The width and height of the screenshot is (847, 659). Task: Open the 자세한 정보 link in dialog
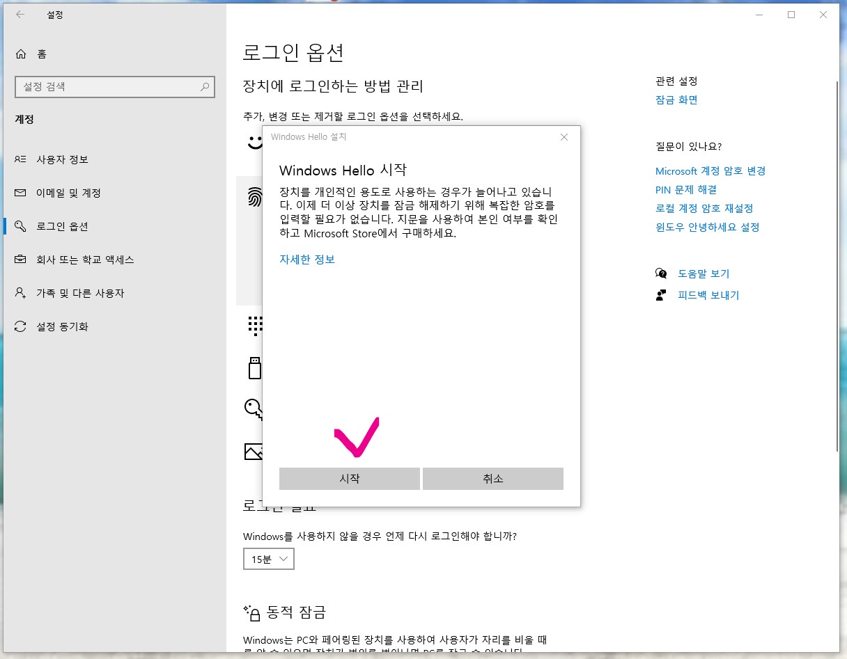(x=307, y=259)
